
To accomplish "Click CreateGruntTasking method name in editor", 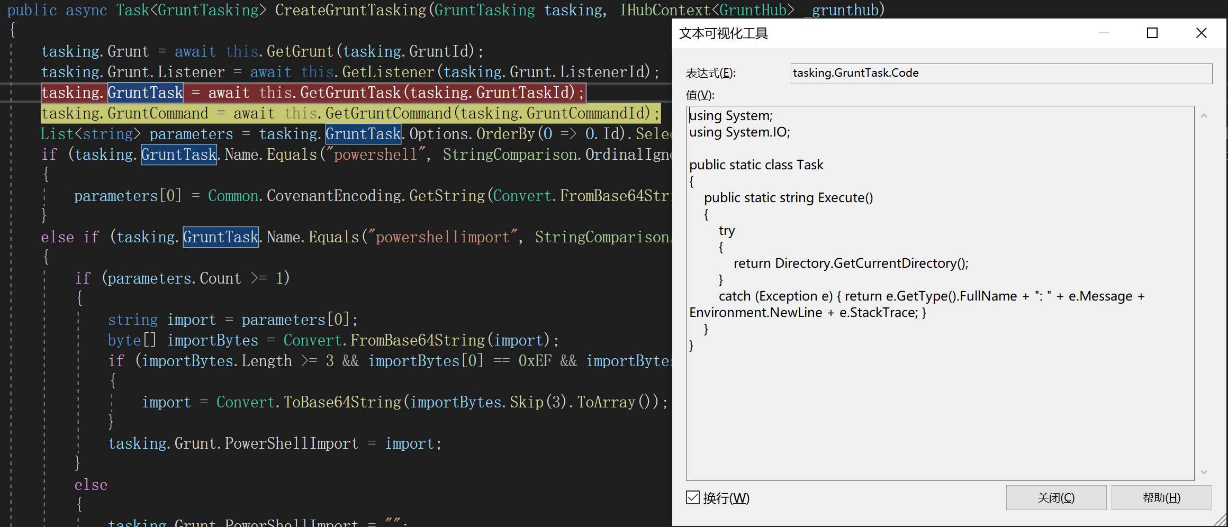I will pos(350,10).
